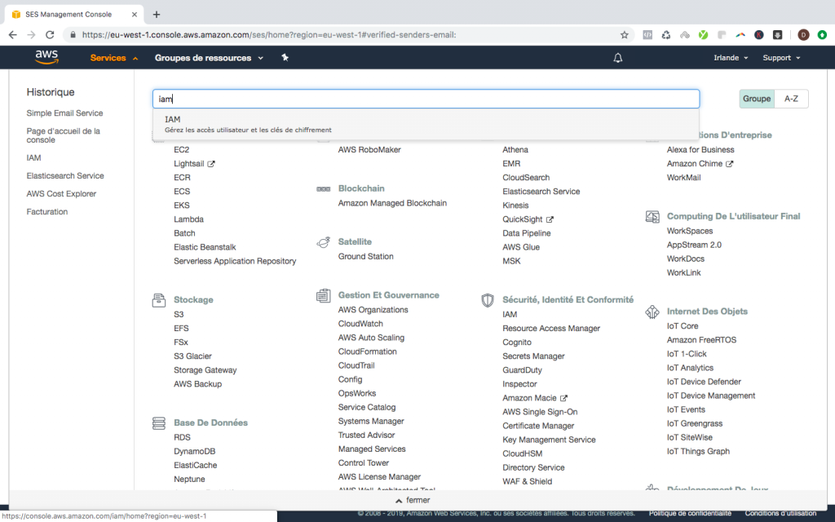The image size is (835, 522).
Task: Open Simple Email Service from Historique
Action: 64,113
